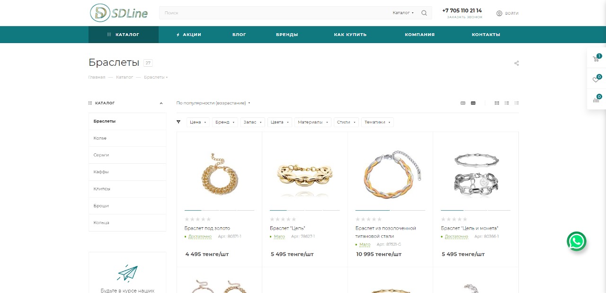Click the Каталог breadcrumb link
The height and width of the screenshot is (293, 606).
[x=125, y=77]
